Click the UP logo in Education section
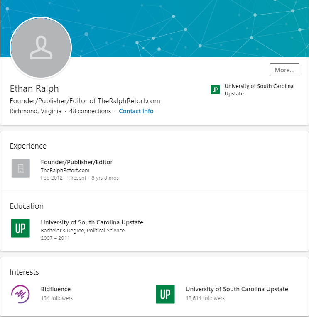This screenshot has width=309, height=317. click(x=20, y=228)
